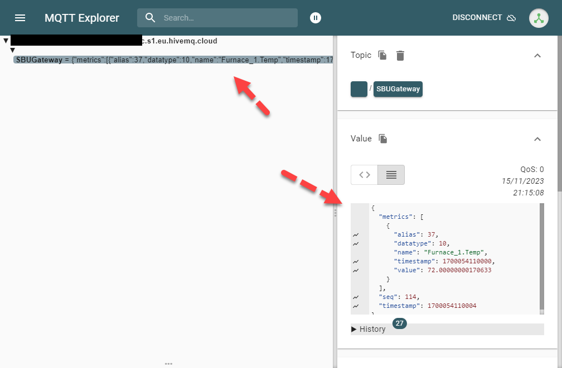Viewport: 562px width, 368px height.
Task: Select the formatted list view for the value
Action: pyautogui.click(x=390, y=174)
